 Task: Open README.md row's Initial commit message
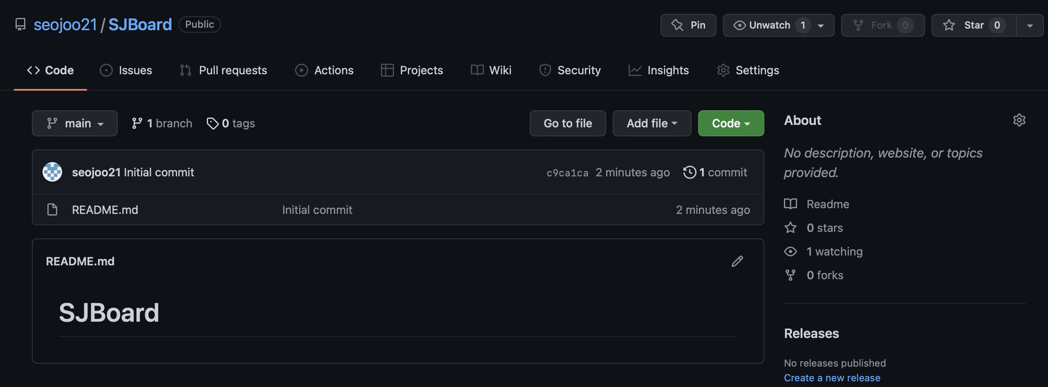(x=317, y=210)
